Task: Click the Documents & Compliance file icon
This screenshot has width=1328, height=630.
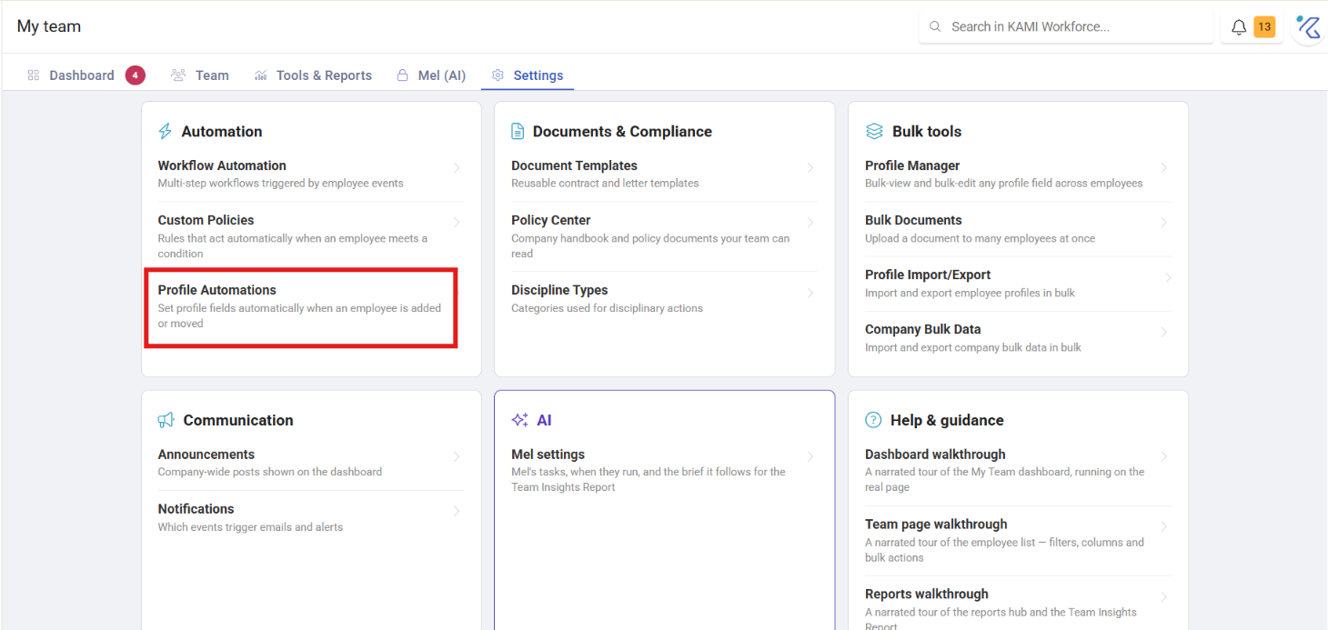Action: [x=518, y=132]
